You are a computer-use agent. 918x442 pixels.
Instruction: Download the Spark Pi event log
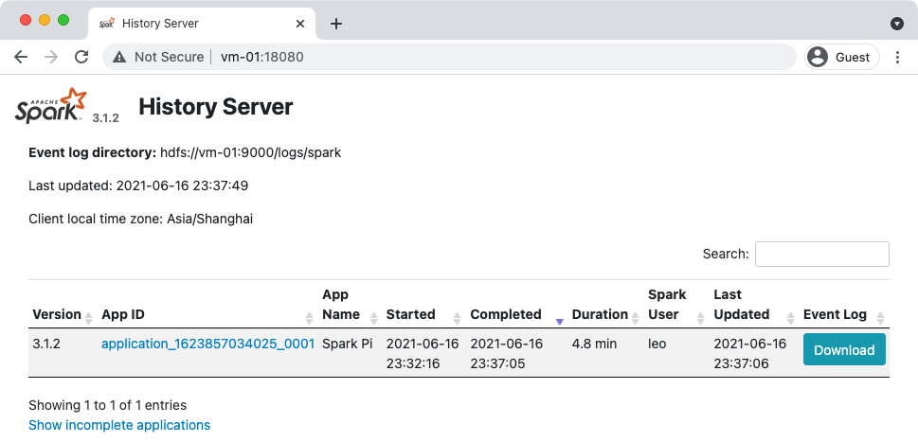coord(843,349)
